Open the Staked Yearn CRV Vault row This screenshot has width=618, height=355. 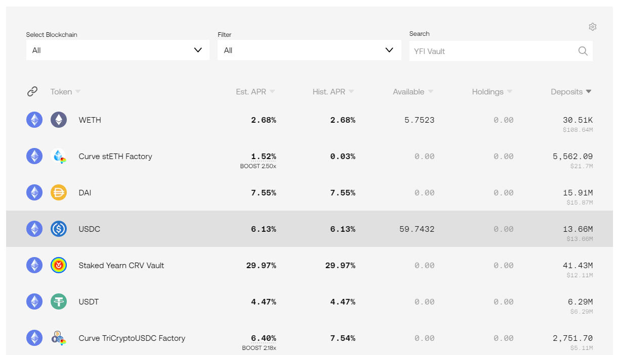pyautogui.click(x=121, y=265)
